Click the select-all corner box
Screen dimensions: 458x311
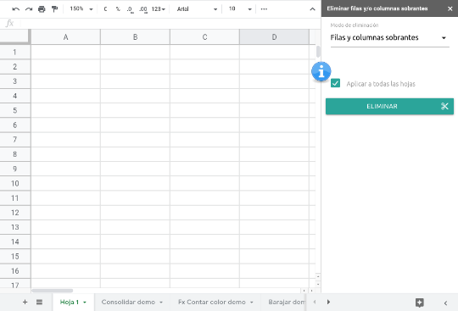point(14,36)
